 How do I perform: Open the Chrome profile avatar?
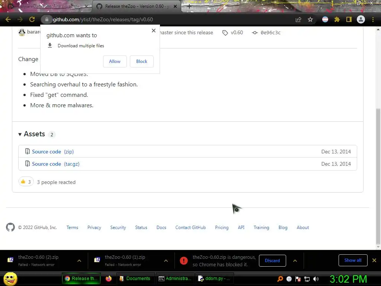point(361,19)
